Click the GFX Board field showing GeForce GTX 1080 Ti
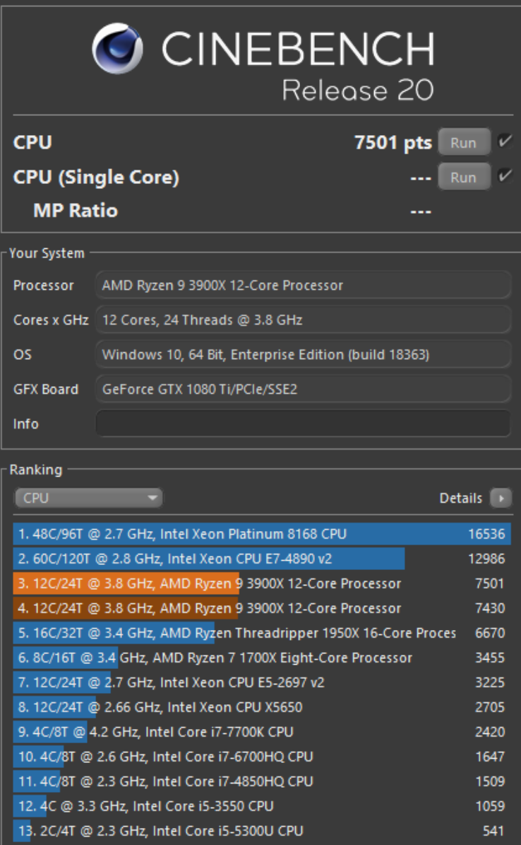This screenshot has width=521, height=845. [304, 388]
